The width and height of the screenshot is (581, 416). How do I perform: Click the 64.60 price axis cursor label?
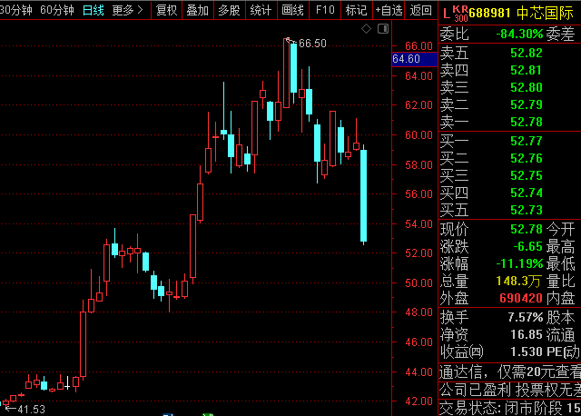[x=415, y=59]
